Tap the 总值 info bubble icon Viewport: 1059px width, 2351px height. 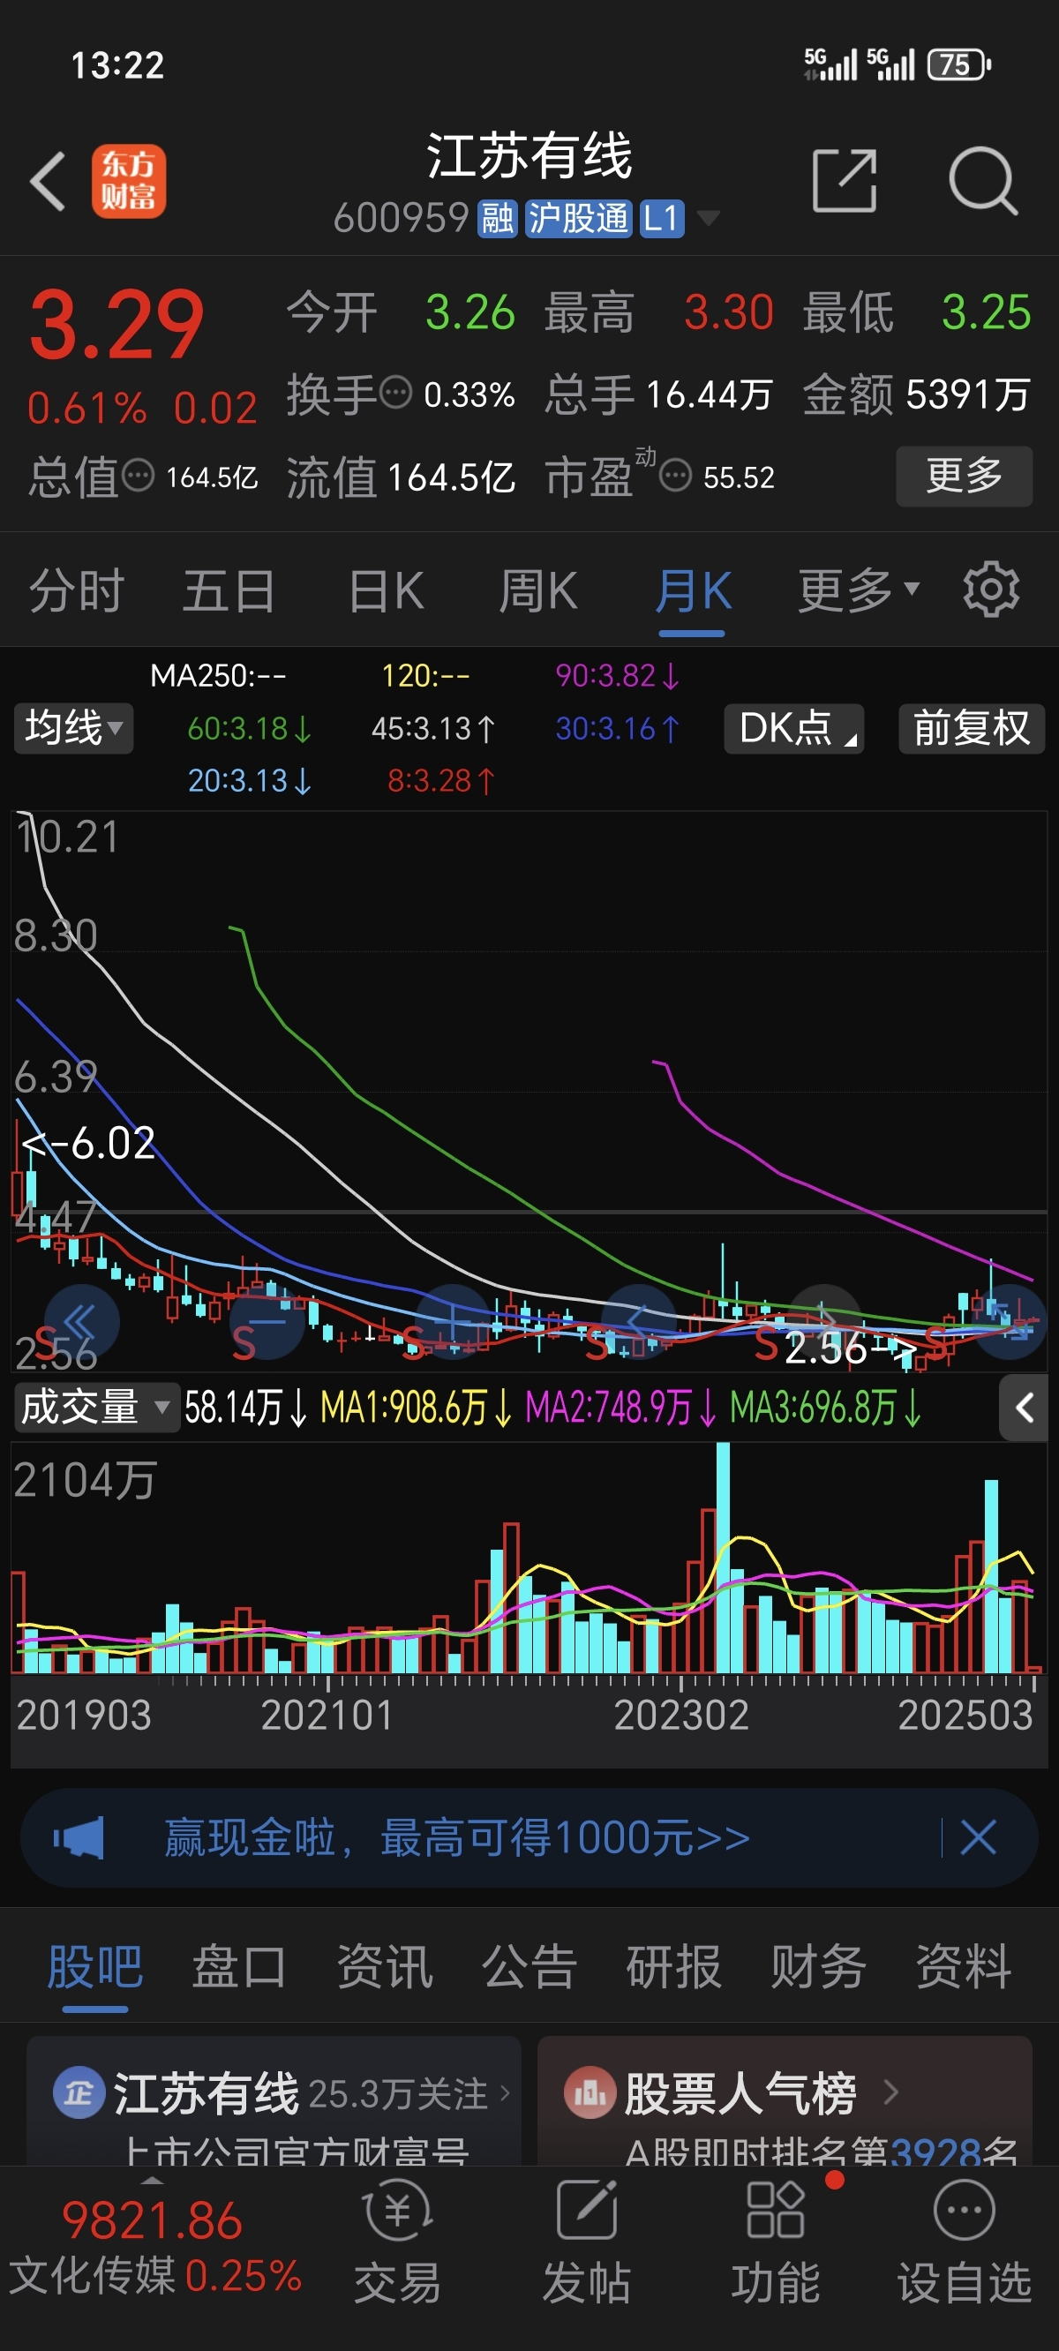pos(138,476)
